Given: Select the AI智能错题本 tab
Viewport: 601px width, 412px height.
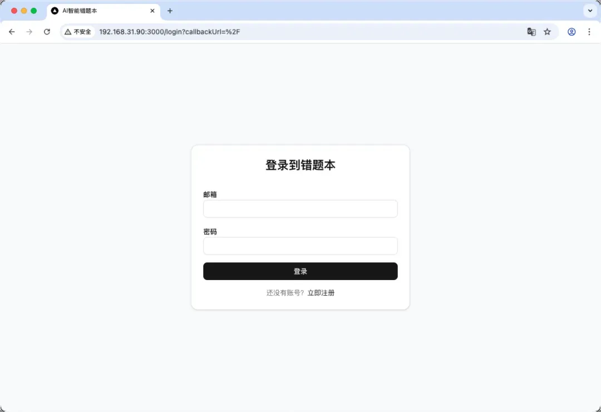Looking at the screenshot, I should point(104,11).
